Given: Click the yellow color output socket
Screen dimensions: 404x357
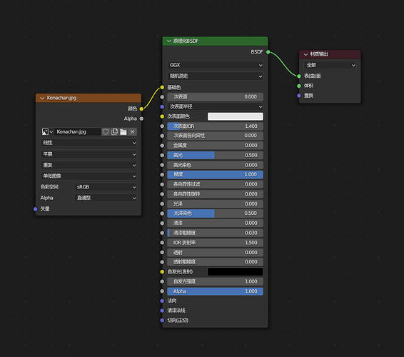Looking at the screenshot, I should pyautogui.click(x=141, y=109).
